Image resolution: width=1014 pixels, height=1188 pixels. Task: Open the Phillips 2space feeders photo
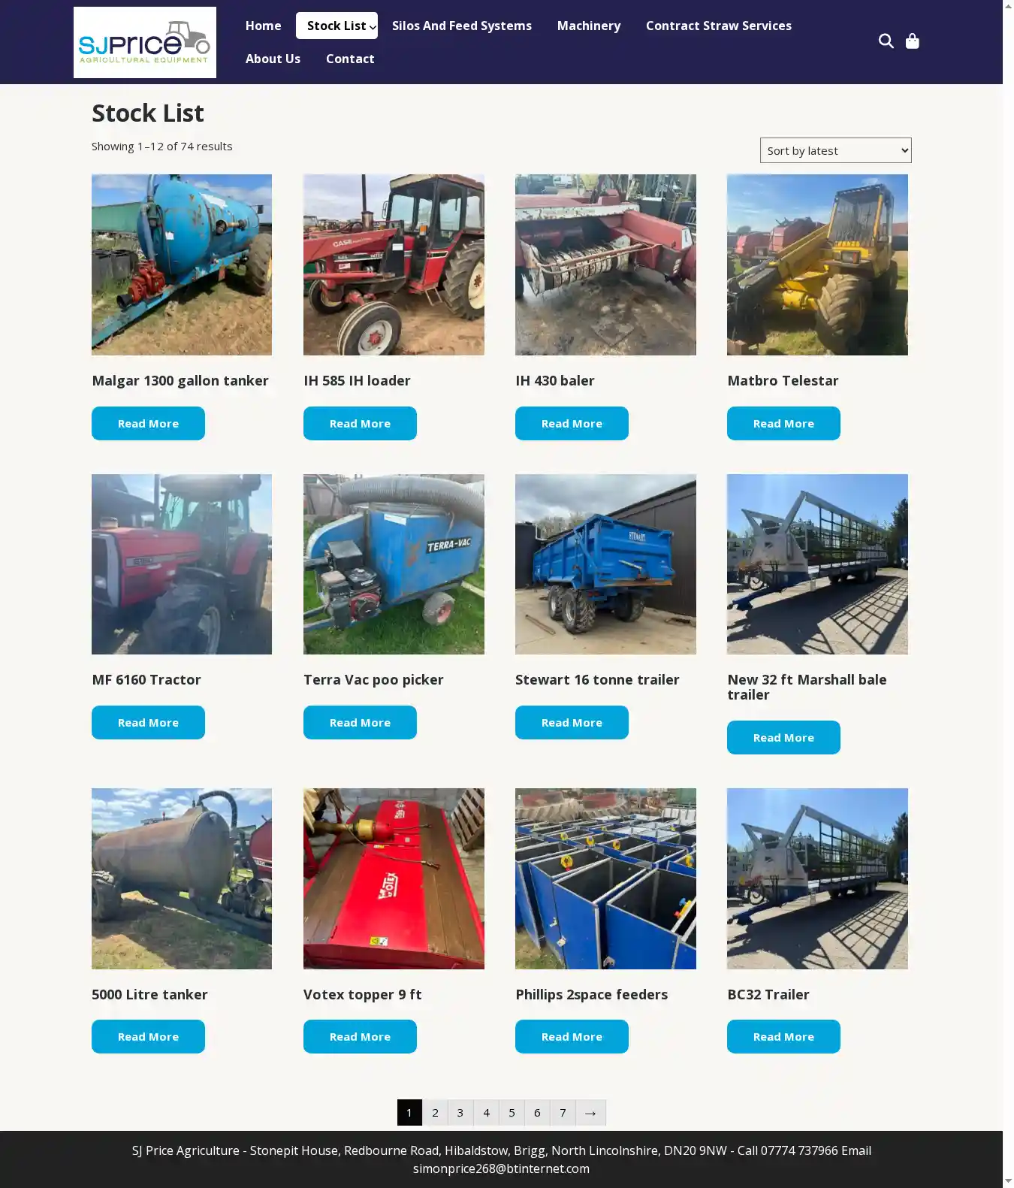605,878
